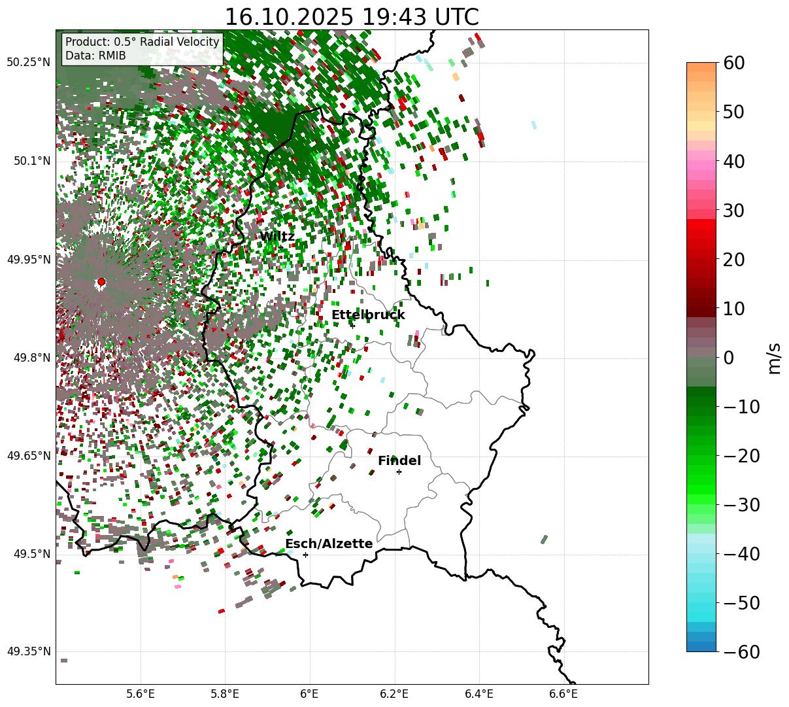Click the orange colorbar segment near 60

[x=701, y=69]
